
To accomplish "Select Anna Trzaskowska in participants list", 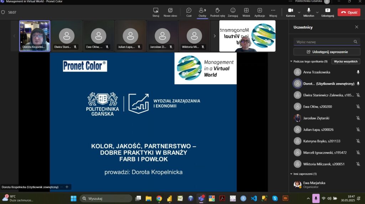I will [327, 72].
